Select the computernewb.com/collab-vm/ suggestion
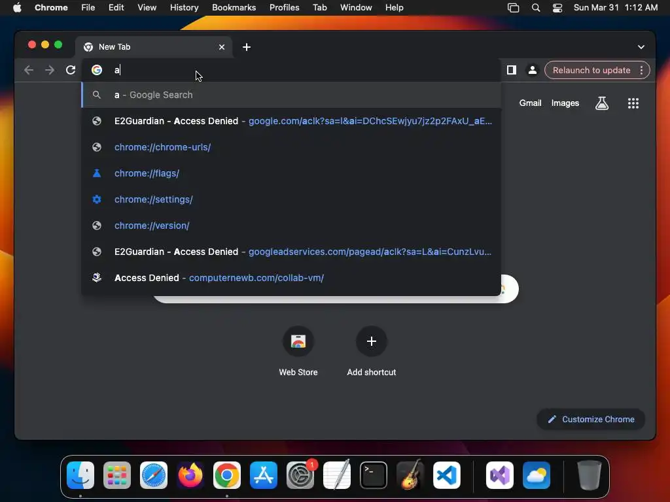The image size is (670, 502). (x=291, y=278)
